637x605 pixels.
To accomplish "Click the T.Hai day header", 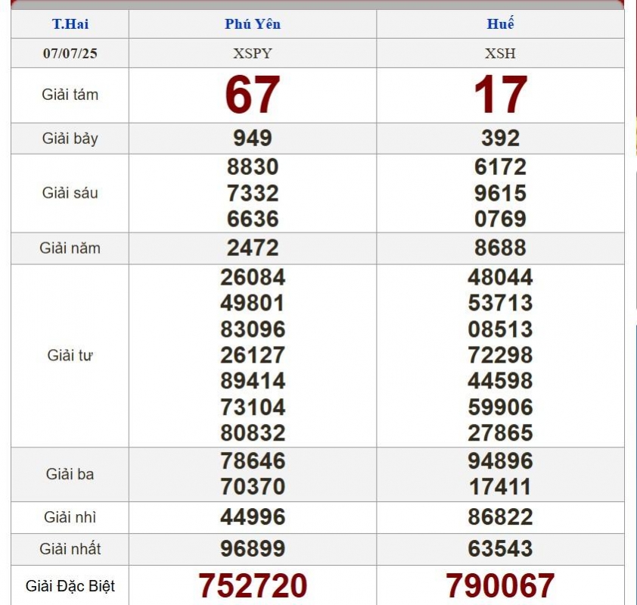I will click(70, 23).
